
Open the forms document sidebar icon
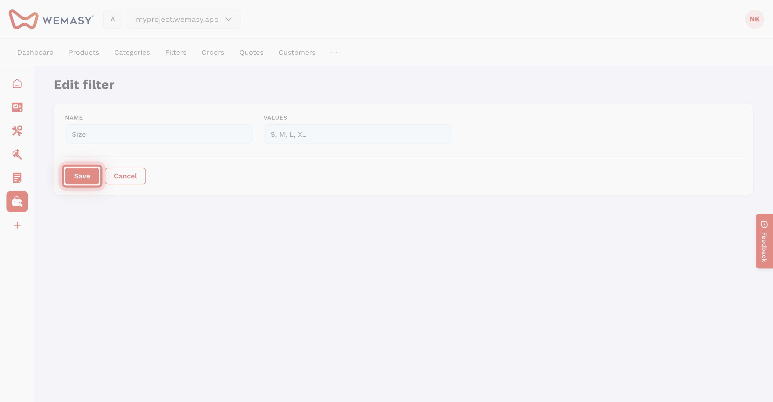(17, 178)
